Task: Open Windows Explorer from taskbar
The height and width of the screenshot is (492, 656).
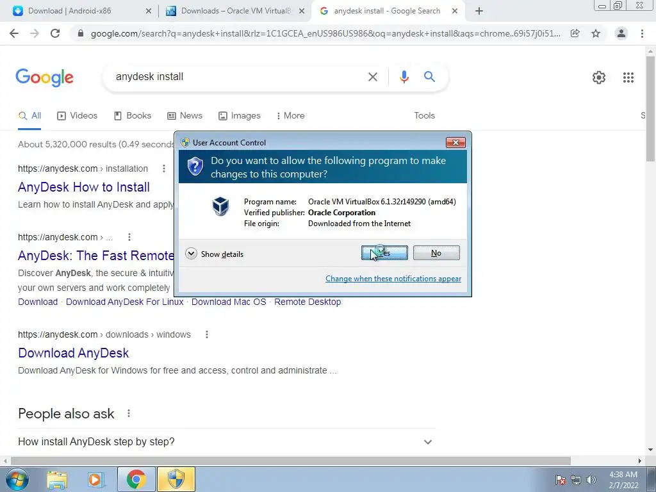Action: (x=57, y=479)
